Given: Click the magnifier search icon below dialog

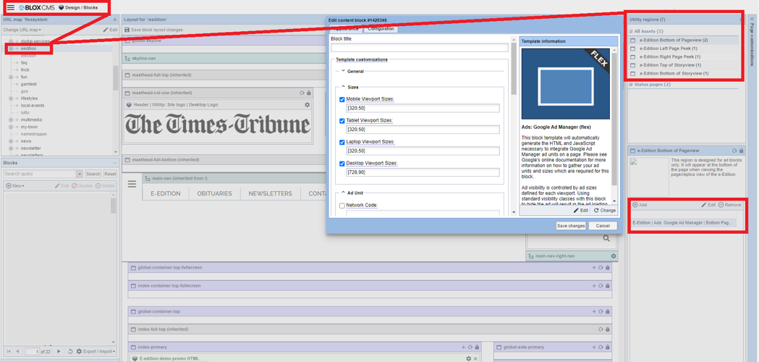Looking at the screenshot, I should click(x=606, y=238).
